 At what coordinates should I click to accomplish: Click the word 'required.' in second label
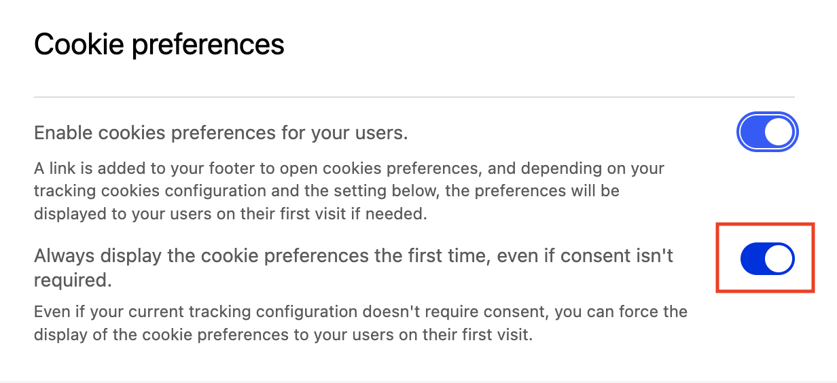point(73,280)
